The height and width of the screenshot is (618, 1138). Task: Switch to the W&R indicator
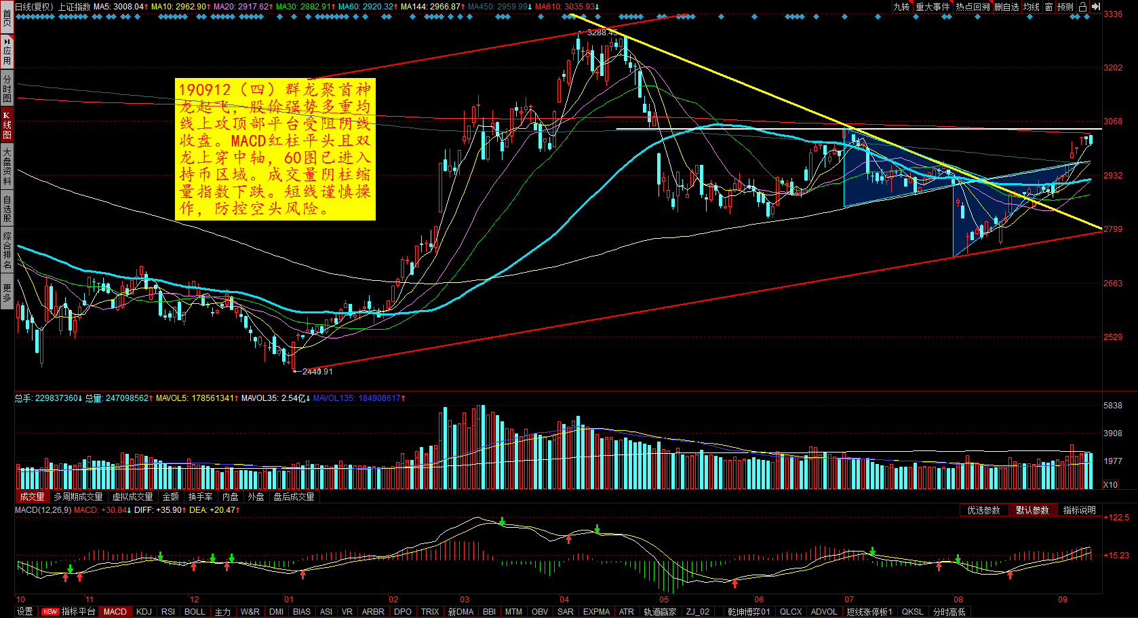tap(250, 611)
